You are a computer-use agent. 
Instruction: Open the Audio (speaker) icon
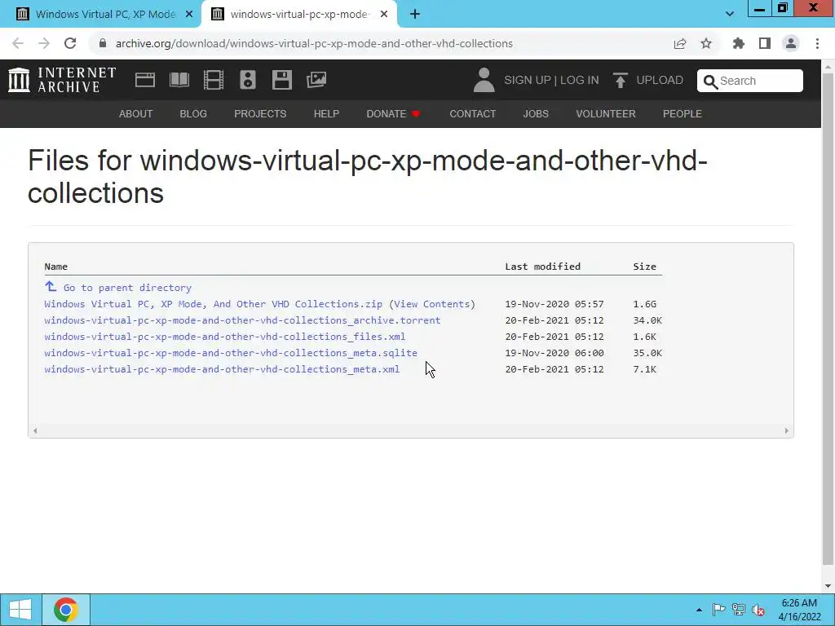point(248,80)
